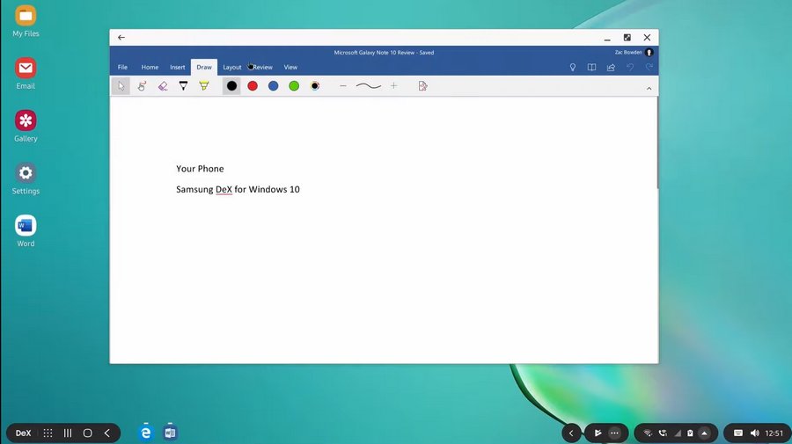The width and height of the screenshot is (792, 444).
Task: Open Email desktop icon
Action: [26, 74]
